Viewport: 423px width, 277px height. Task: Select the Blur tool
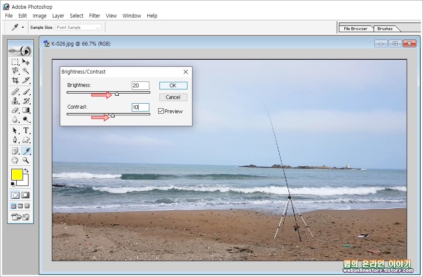click(x=15, y=119)
